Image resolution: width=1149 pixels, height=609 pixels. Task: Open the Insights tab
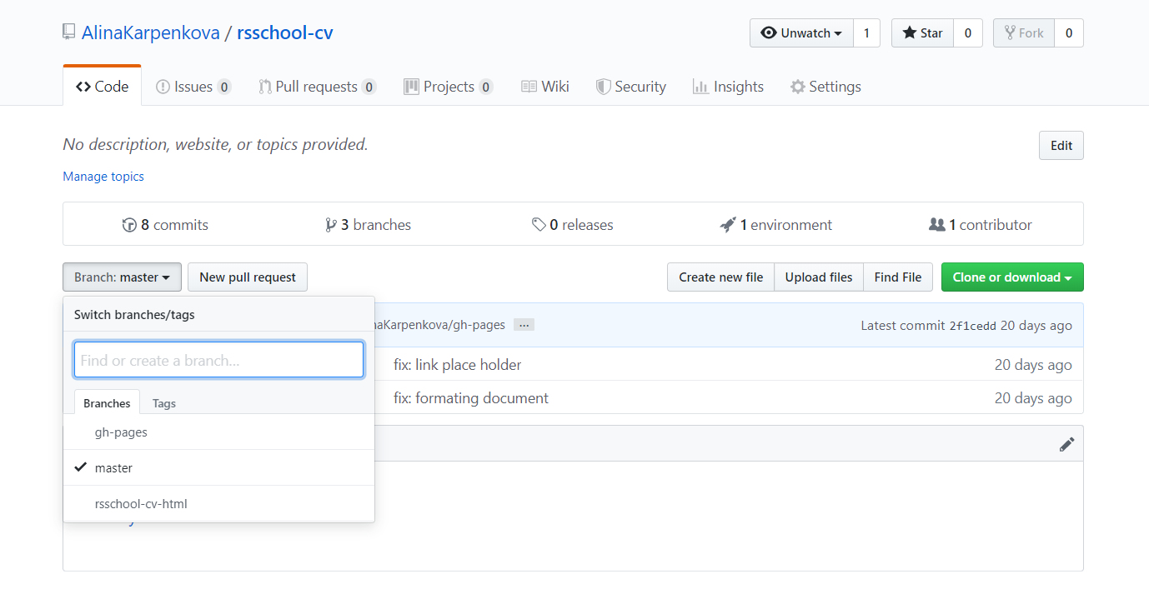(728, 86)
